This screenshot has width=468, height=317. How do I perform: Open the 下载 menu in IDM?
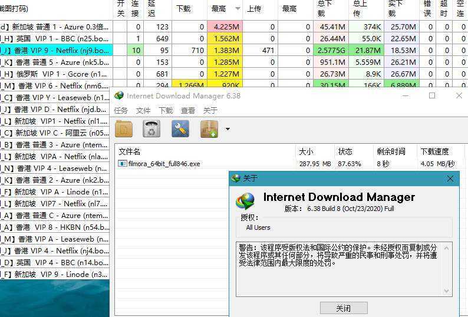[x=166, y=110]
